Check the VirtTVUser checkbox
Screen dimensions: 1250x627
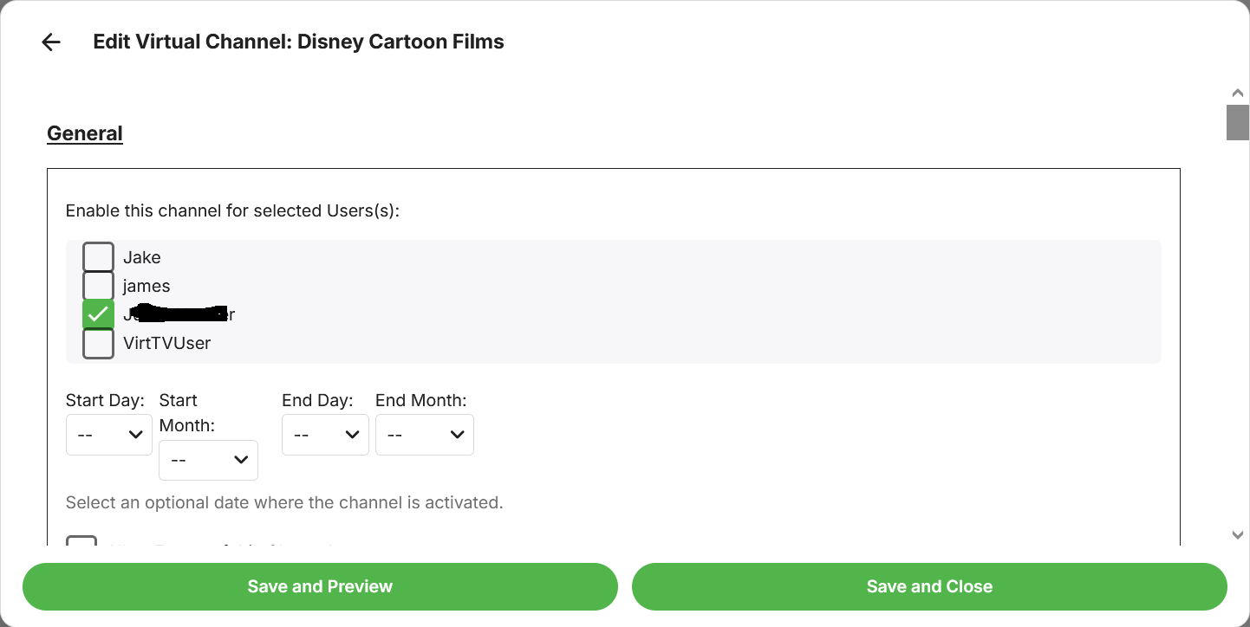coord(98,343)
